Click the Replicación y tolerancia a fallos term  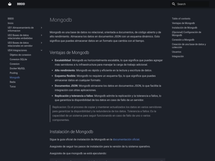pyautogui.click(x=74, y=96)
